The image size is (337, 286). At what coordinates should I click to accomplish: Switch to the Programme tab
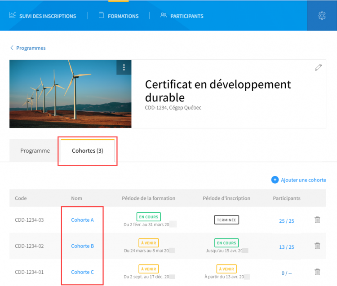click(x=35, y=150)
